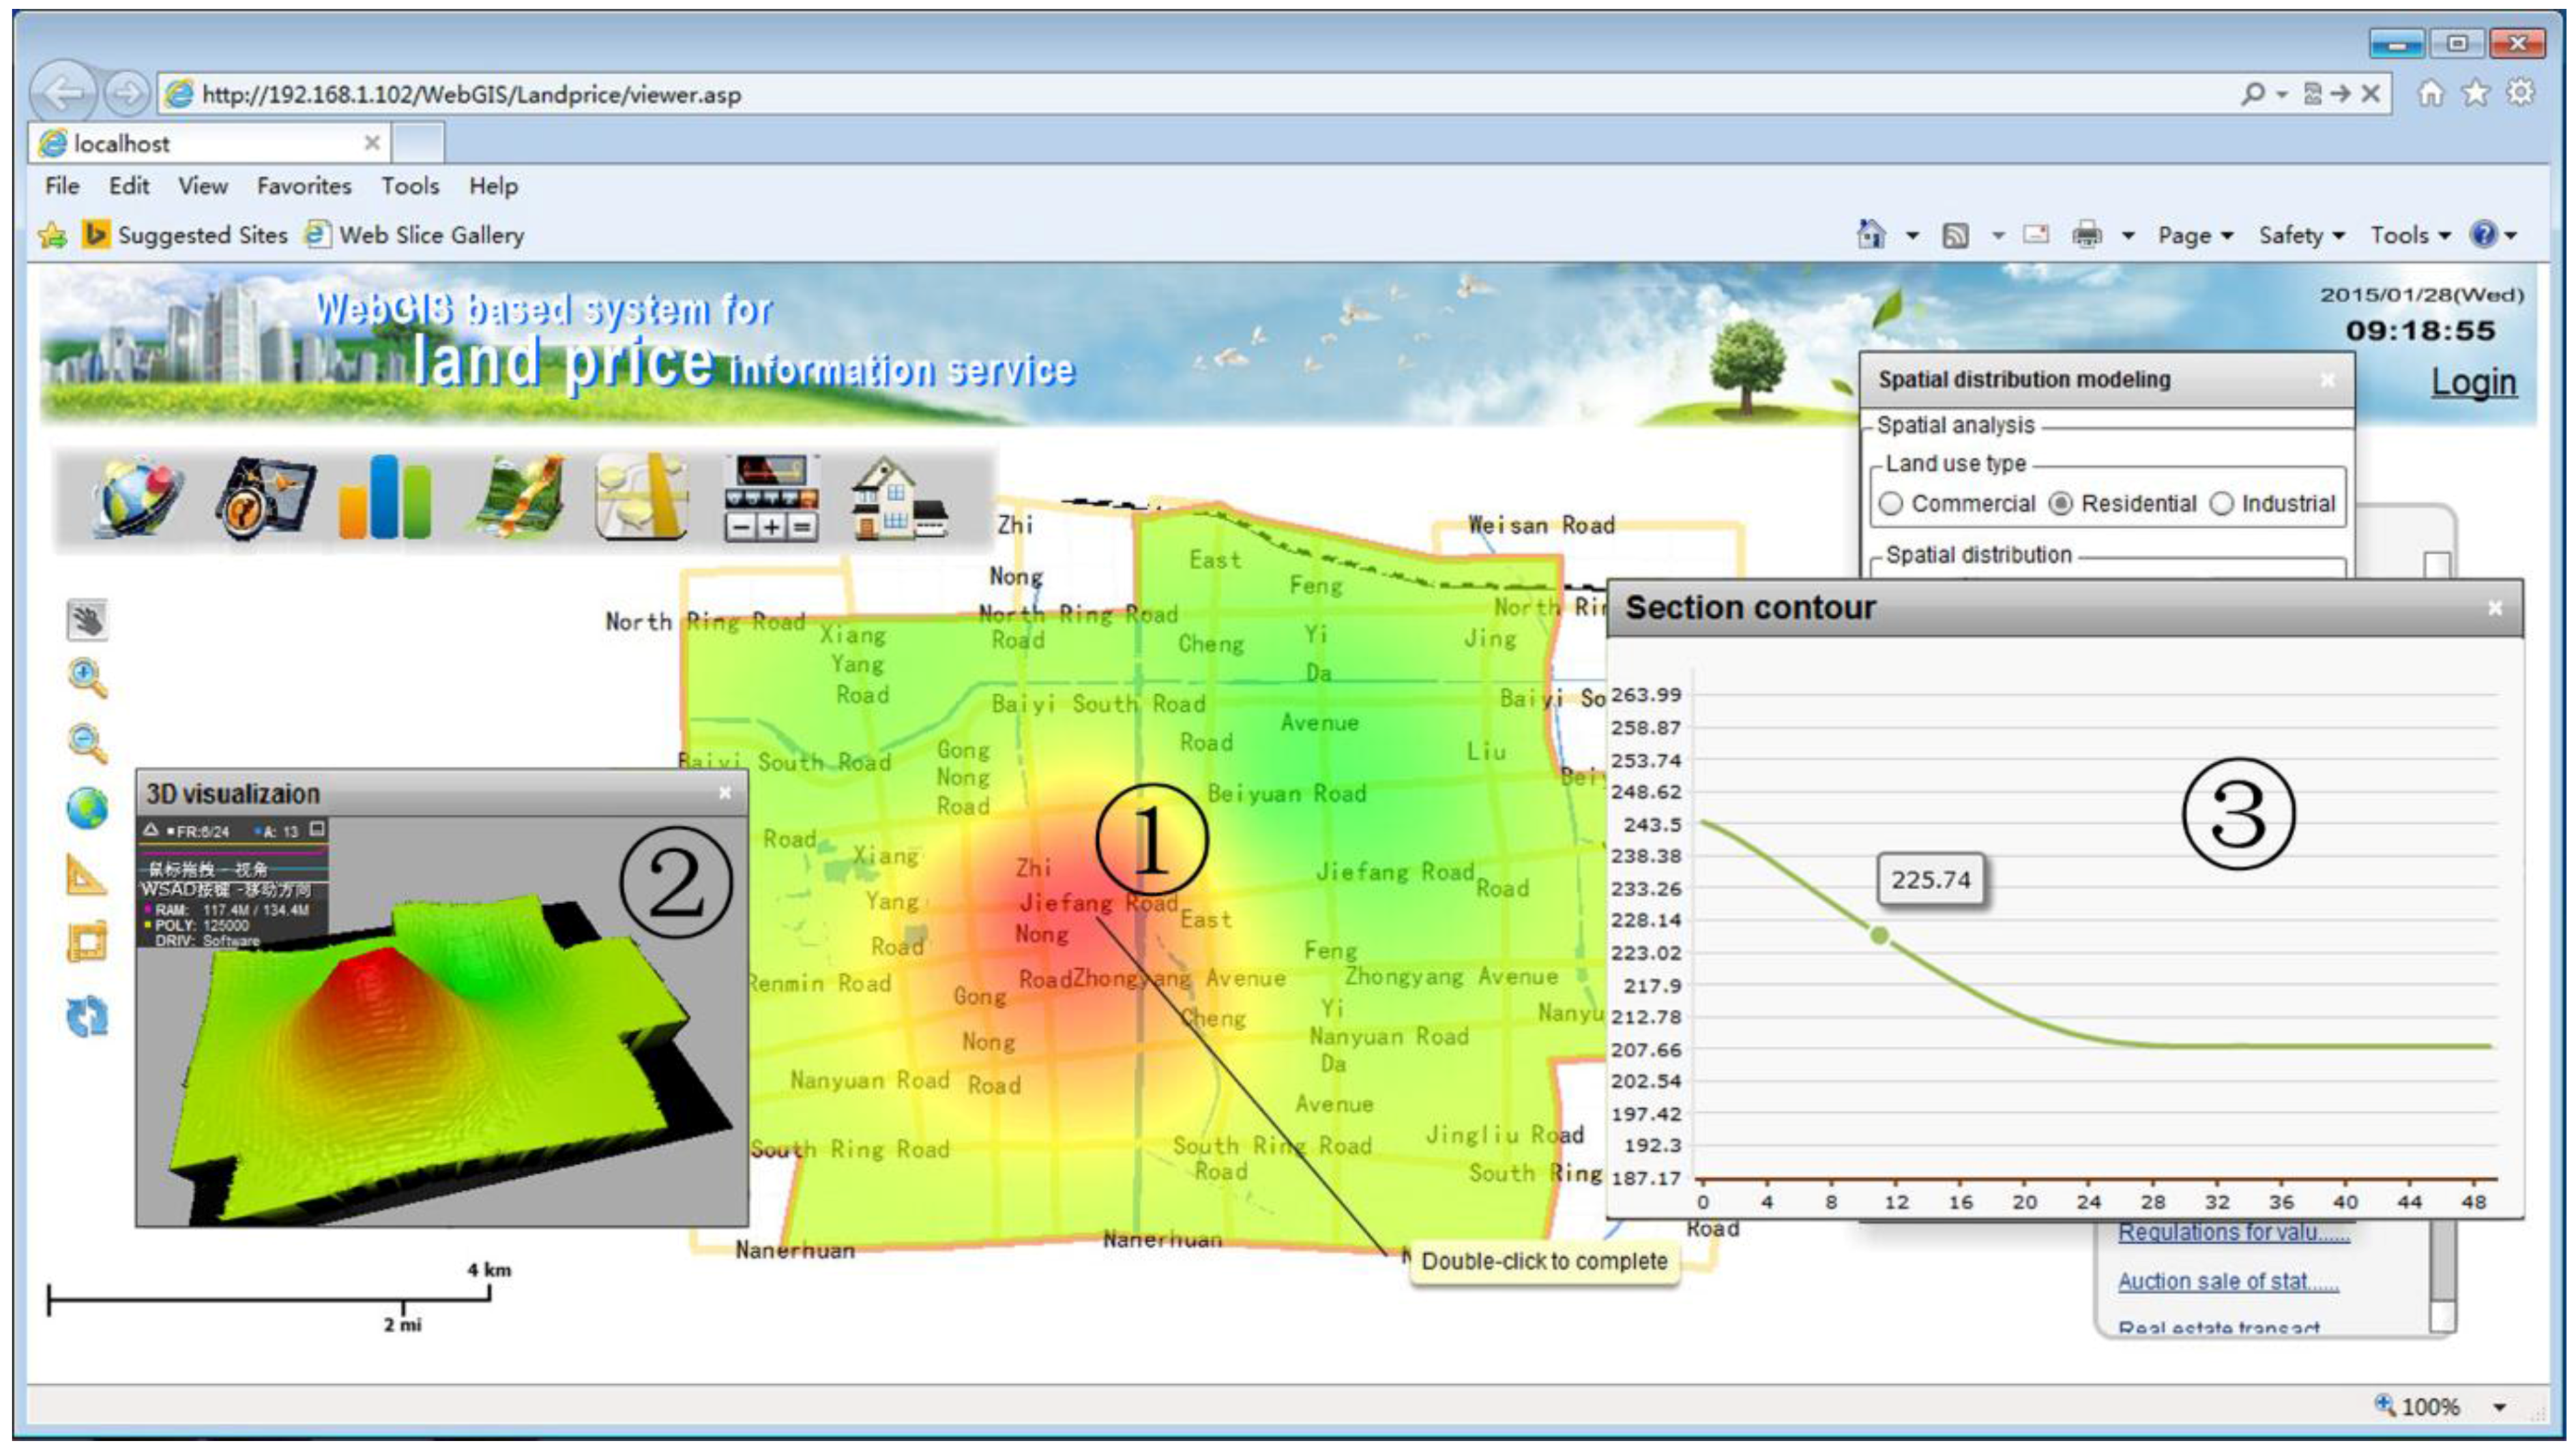2576x1451 pixels.
Task: Expand the home page dropdown arrow
Action: [1912, 236]
